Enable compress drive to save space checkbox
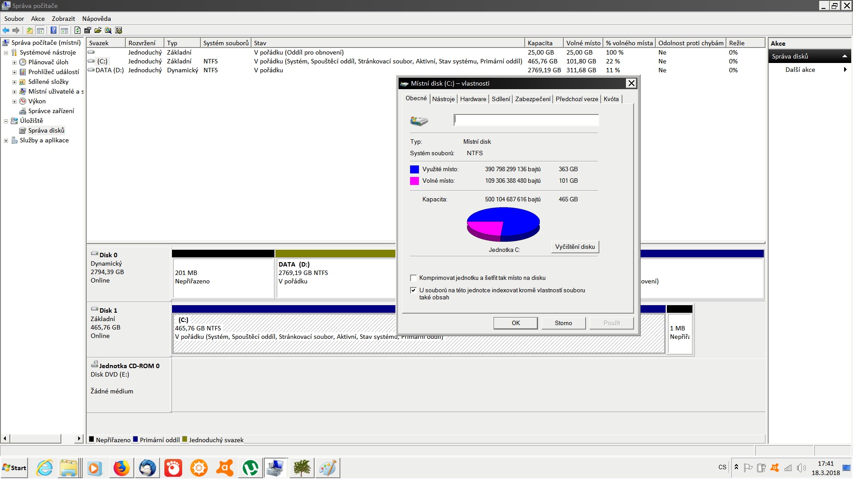853x479 pixels. click(414, 278)
